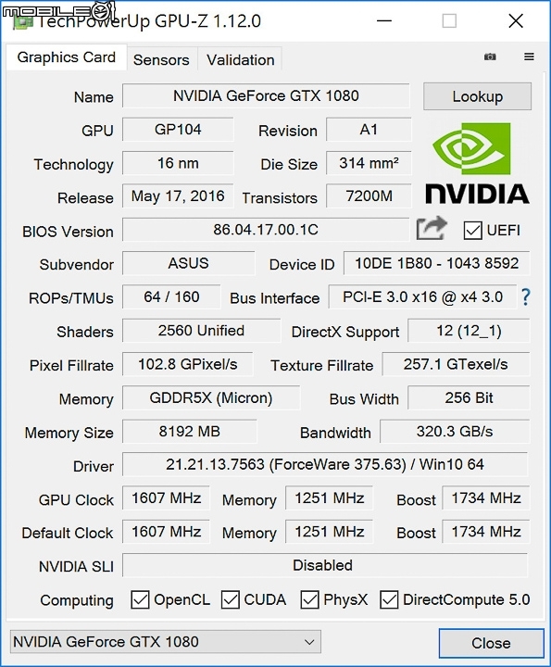The image size is (551, 667).
Task: Open the hamburger menu icon
Action: 529,57
